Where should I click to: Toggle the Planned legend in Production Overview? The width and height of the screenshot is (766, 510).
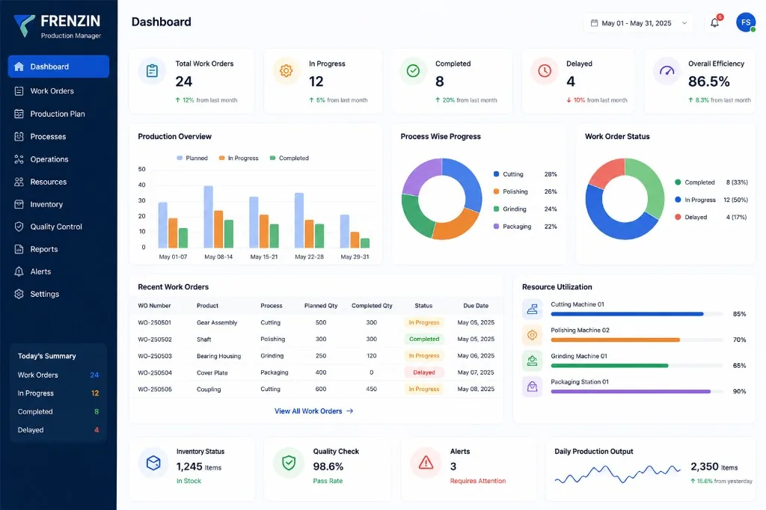192,159
